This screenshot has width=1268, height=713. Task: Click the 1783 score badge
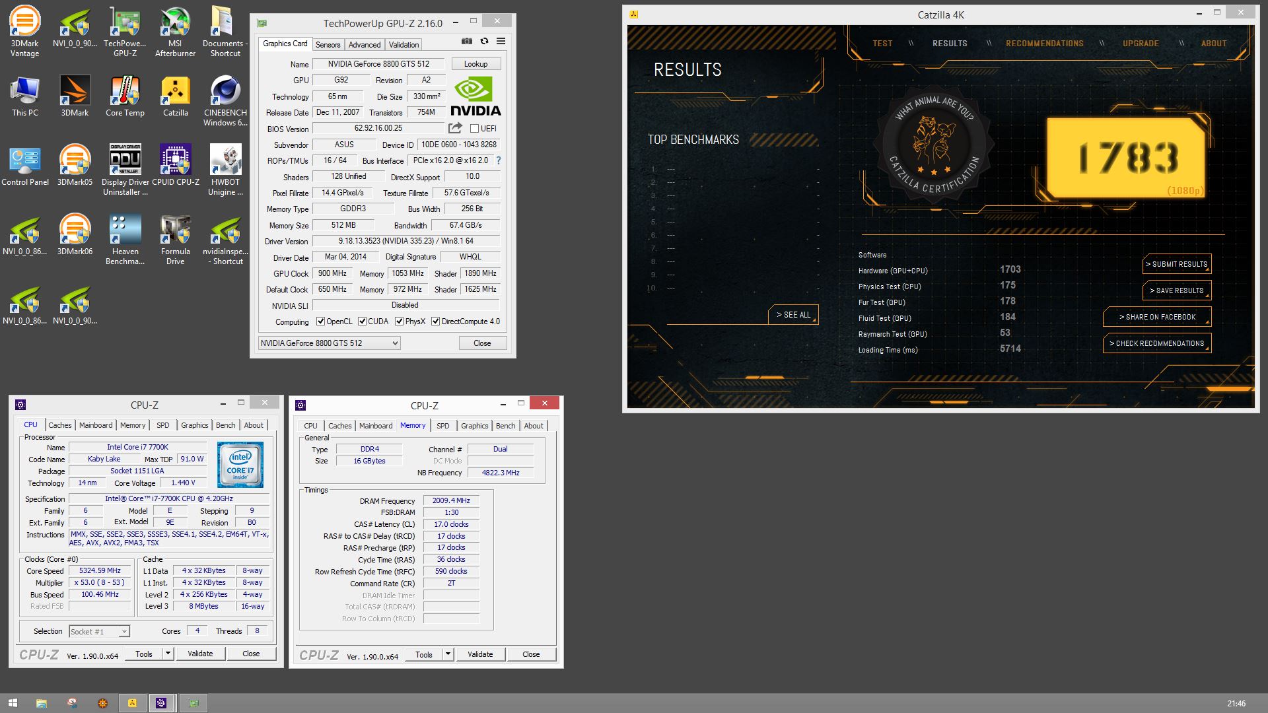coord(1127,158)
